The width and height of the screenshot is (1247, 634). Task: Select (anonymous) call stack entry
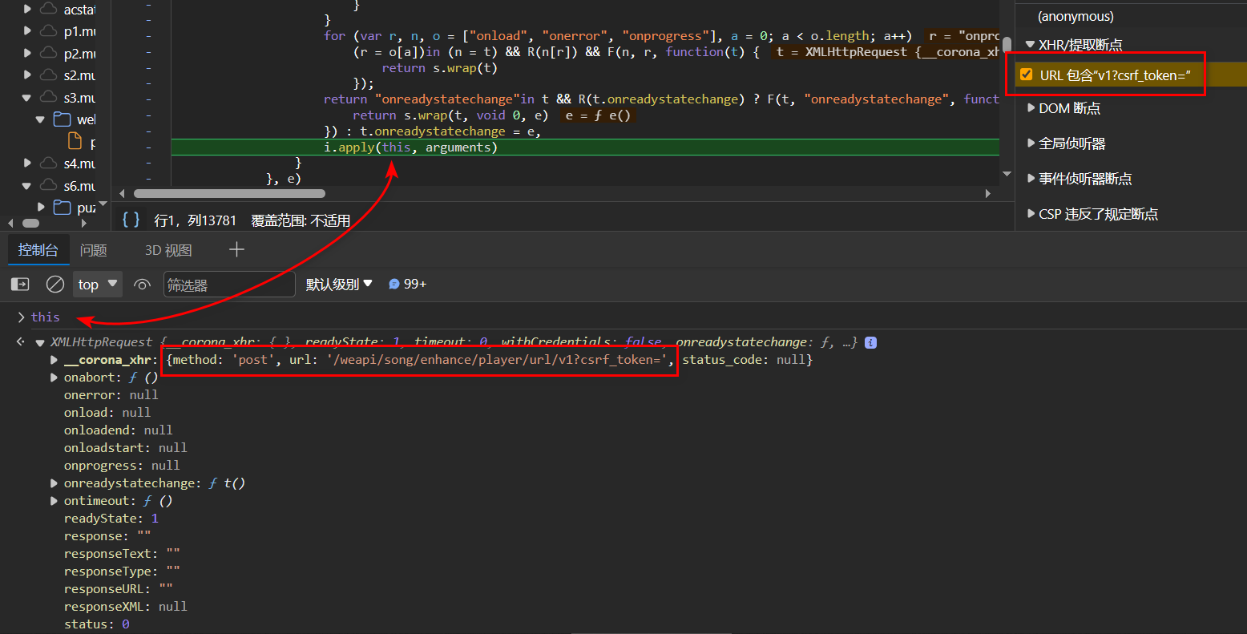[1075, 16]
